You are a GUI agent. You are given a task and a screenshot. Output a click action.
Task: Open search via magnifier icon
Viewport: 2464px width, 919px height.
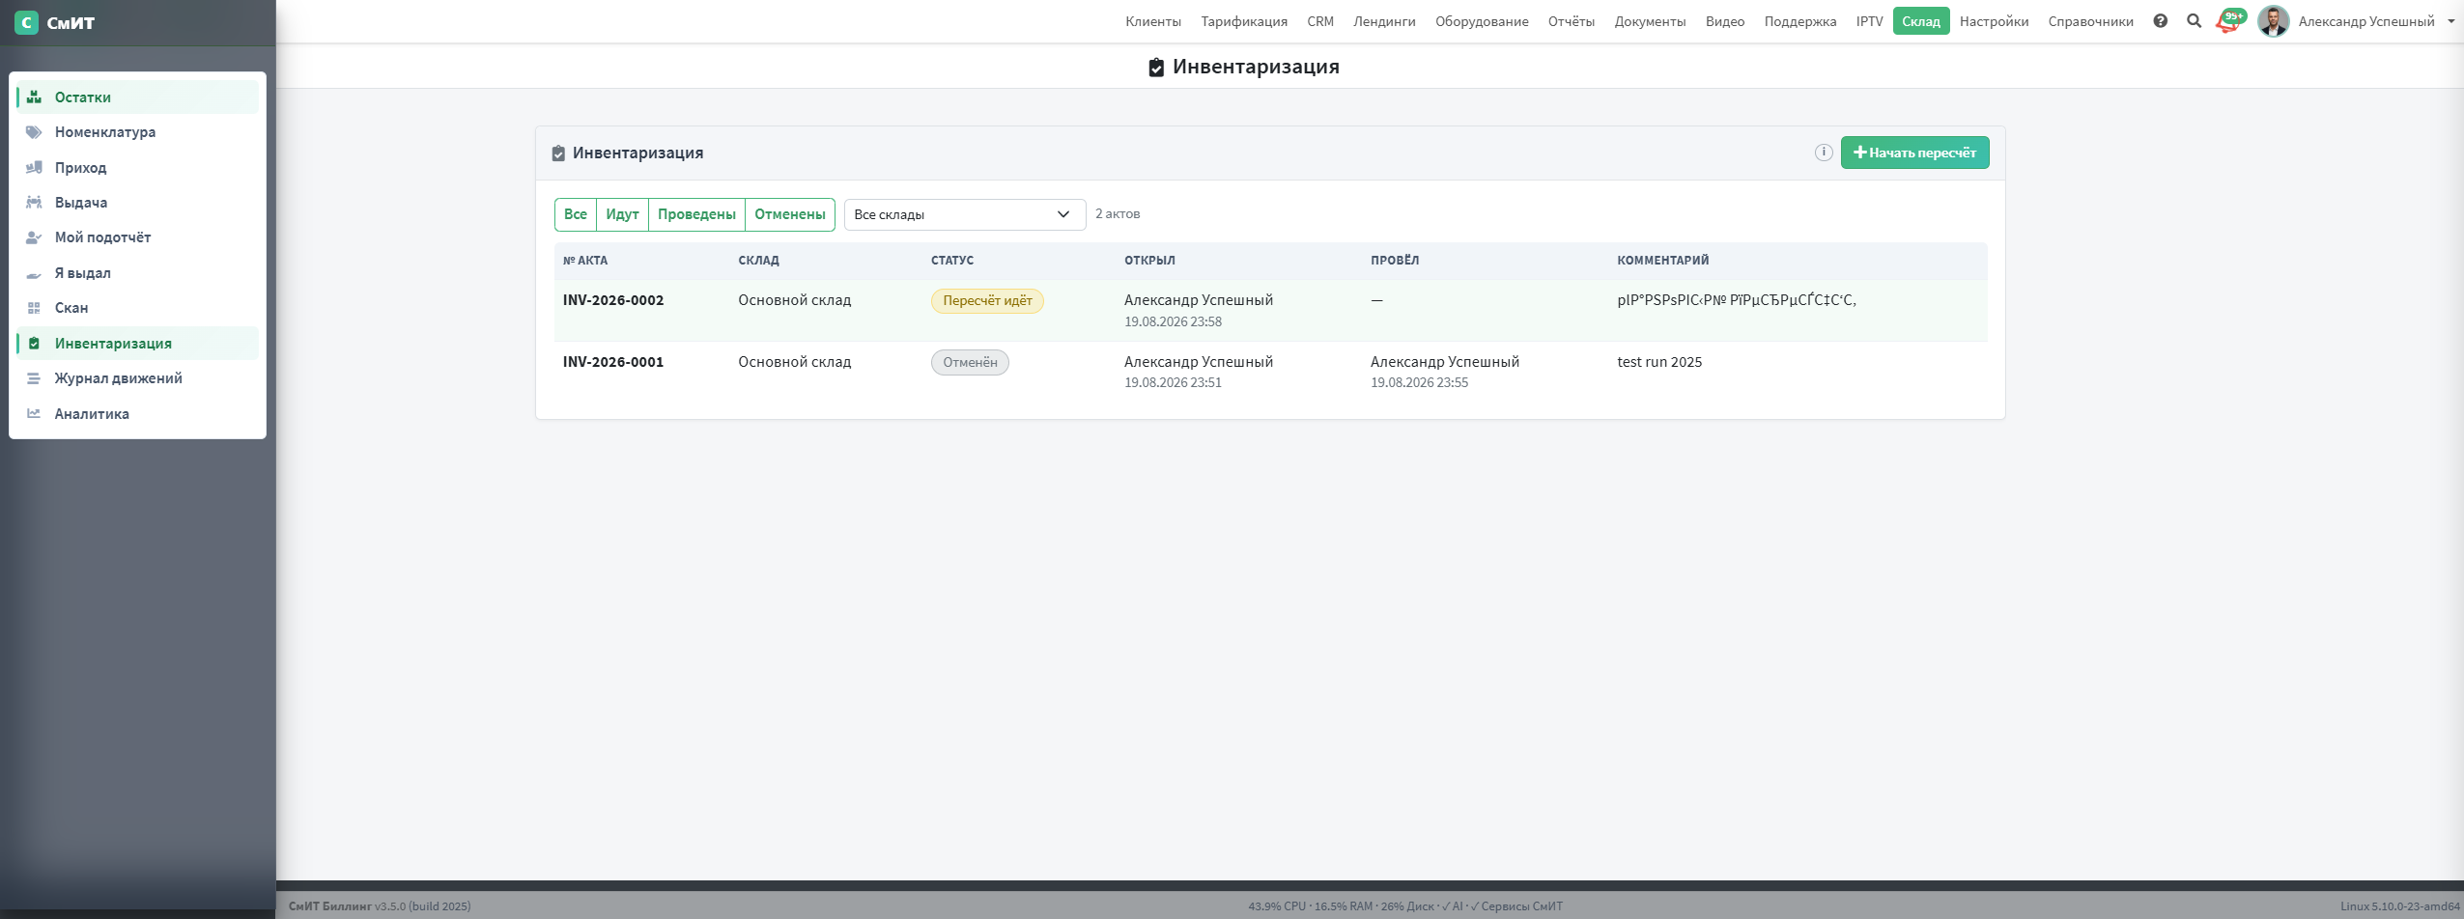tap(2195, 21)
